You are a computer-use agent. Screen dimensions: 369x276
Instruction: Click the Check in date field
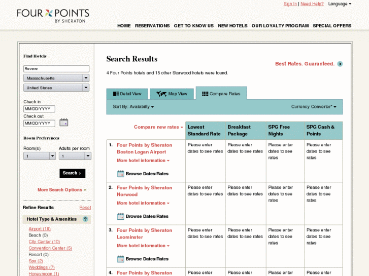click(39, 109)
